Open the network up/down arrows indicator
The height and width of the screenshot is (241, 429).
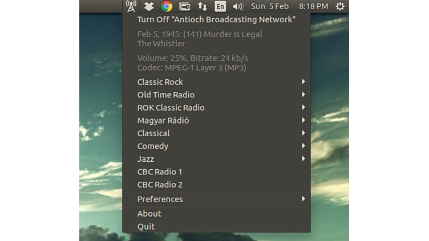pos(202,6)
